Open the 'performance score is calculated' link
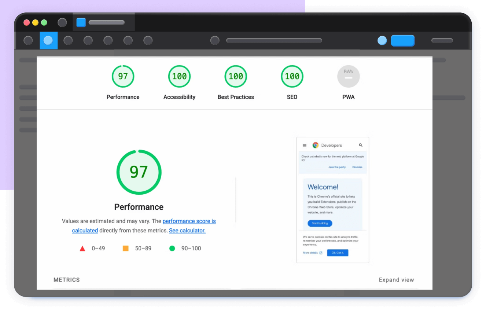The image size is (486, 312). coord(189,221)
